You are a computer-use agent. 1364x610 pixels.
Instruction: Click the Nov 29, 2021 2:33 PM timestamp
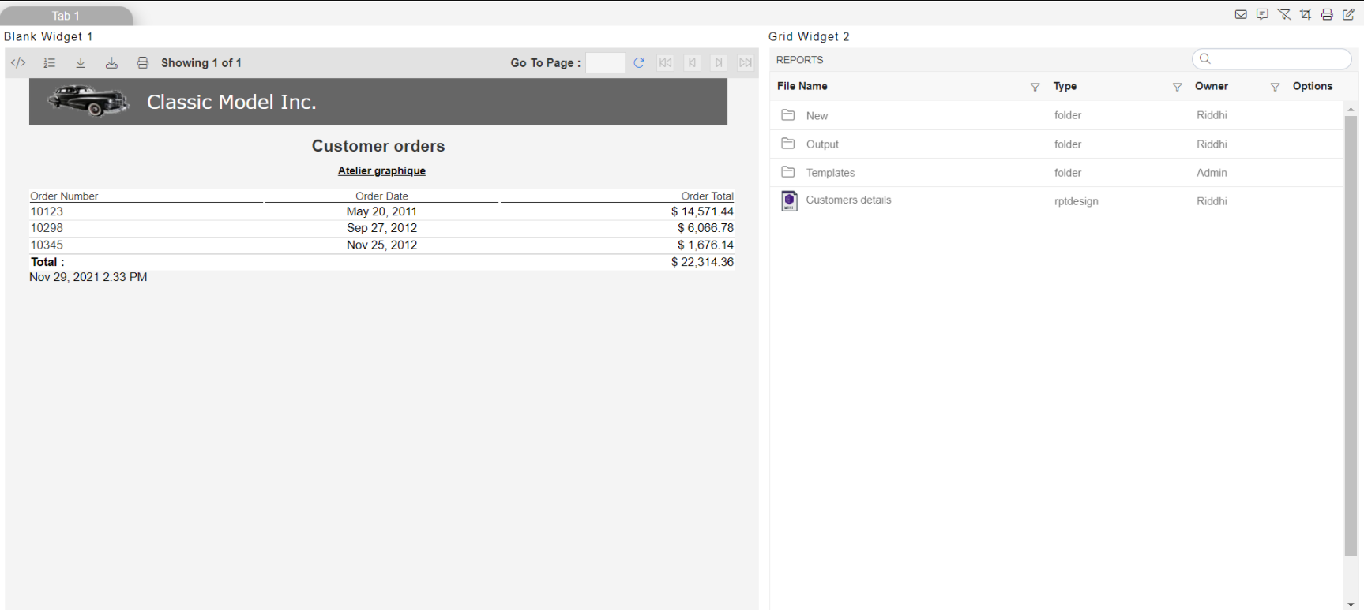(88, 277)
